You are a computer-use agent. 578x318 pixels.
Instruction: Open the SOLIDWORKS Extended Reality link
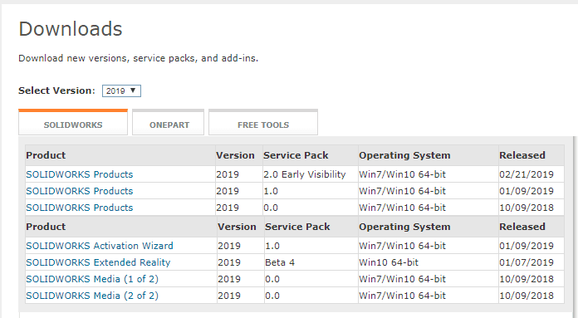(x=98, y=262)
